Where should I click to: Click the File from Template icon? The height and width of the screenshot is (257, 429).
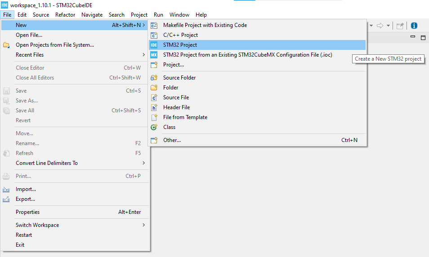[x=154, y=117]
